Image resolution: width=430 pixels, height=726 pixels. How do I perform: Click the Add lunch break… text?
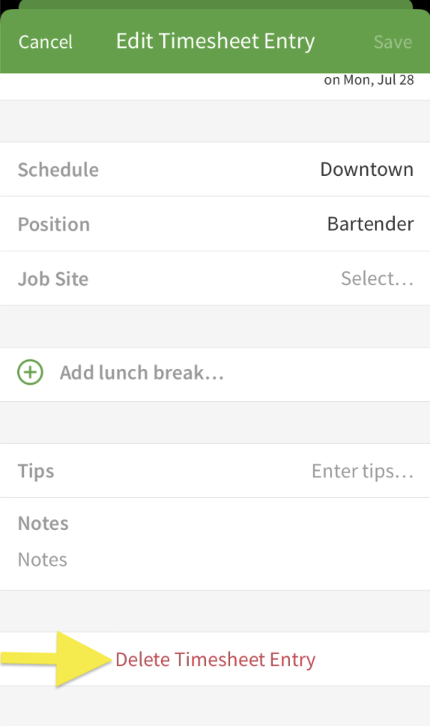(142, 373)
